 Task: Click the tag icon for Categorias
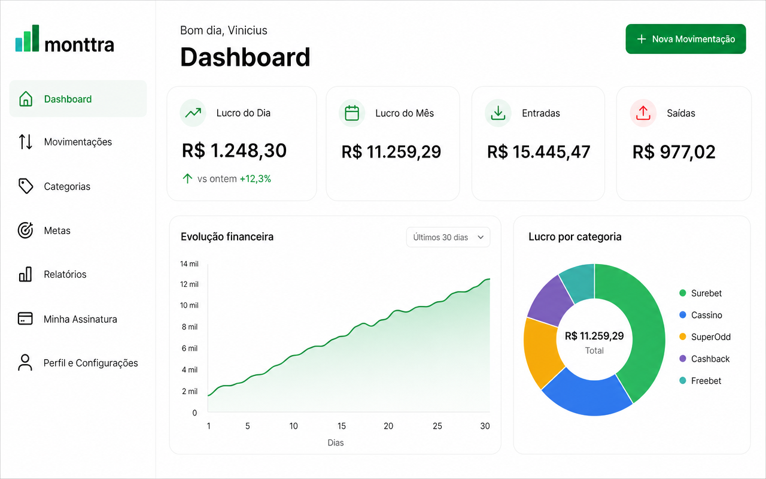tap(25, 186)
